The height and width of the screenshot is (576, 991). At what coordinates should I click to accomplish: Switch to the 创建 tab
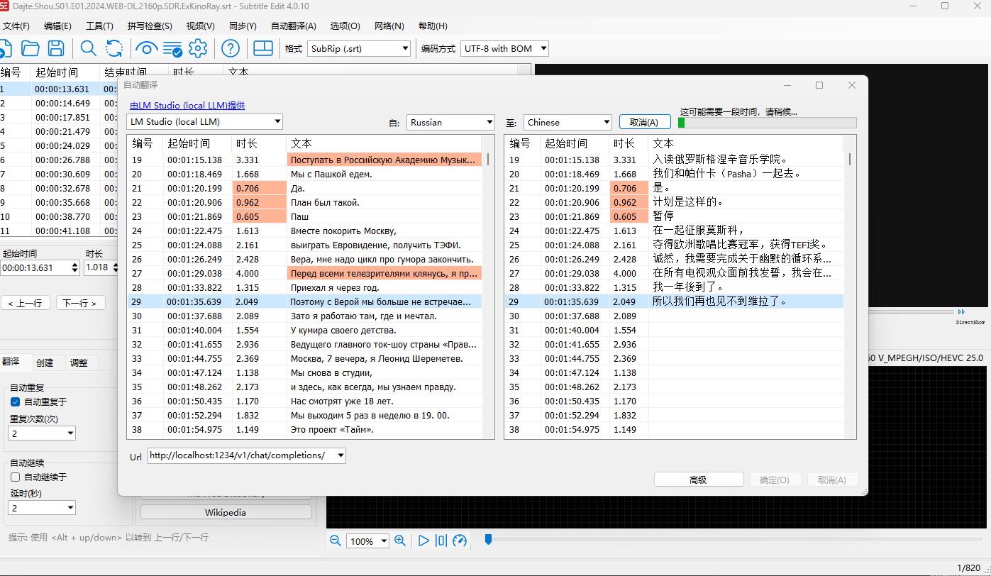(x=45, y=362)
